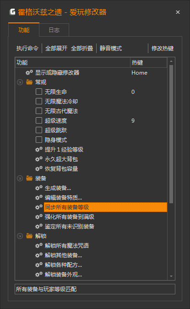Click gear icon for 生成装备
The image size is (190, 309).
point(39,188)
